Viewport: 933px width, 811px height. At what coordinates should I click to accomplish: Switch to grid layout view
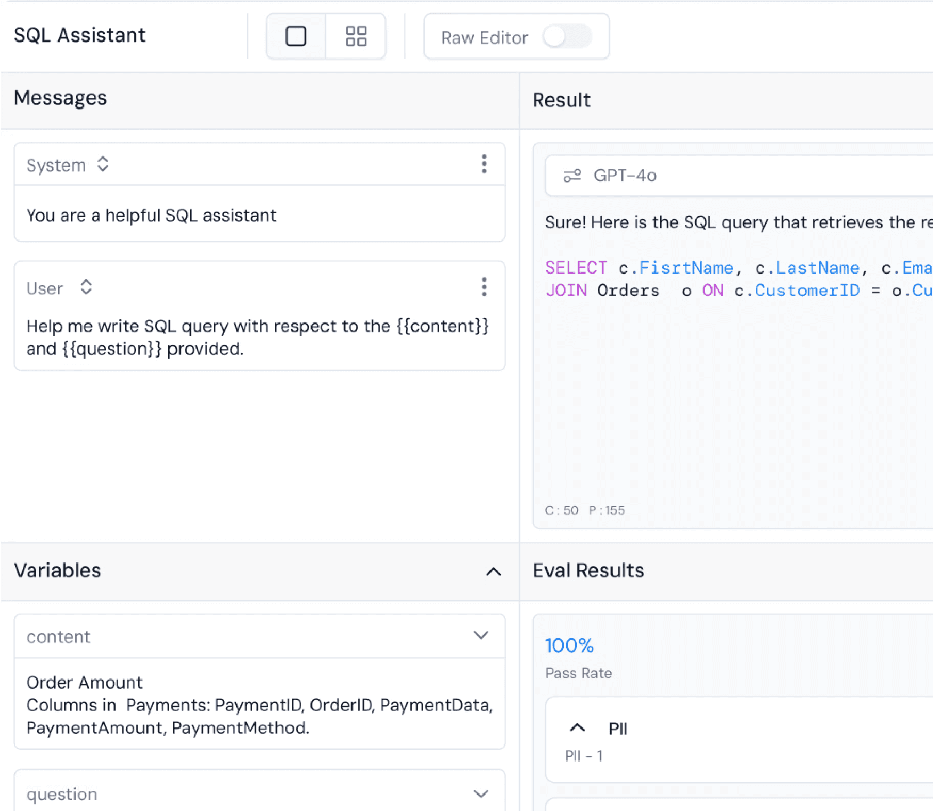(x=356, y=37)
